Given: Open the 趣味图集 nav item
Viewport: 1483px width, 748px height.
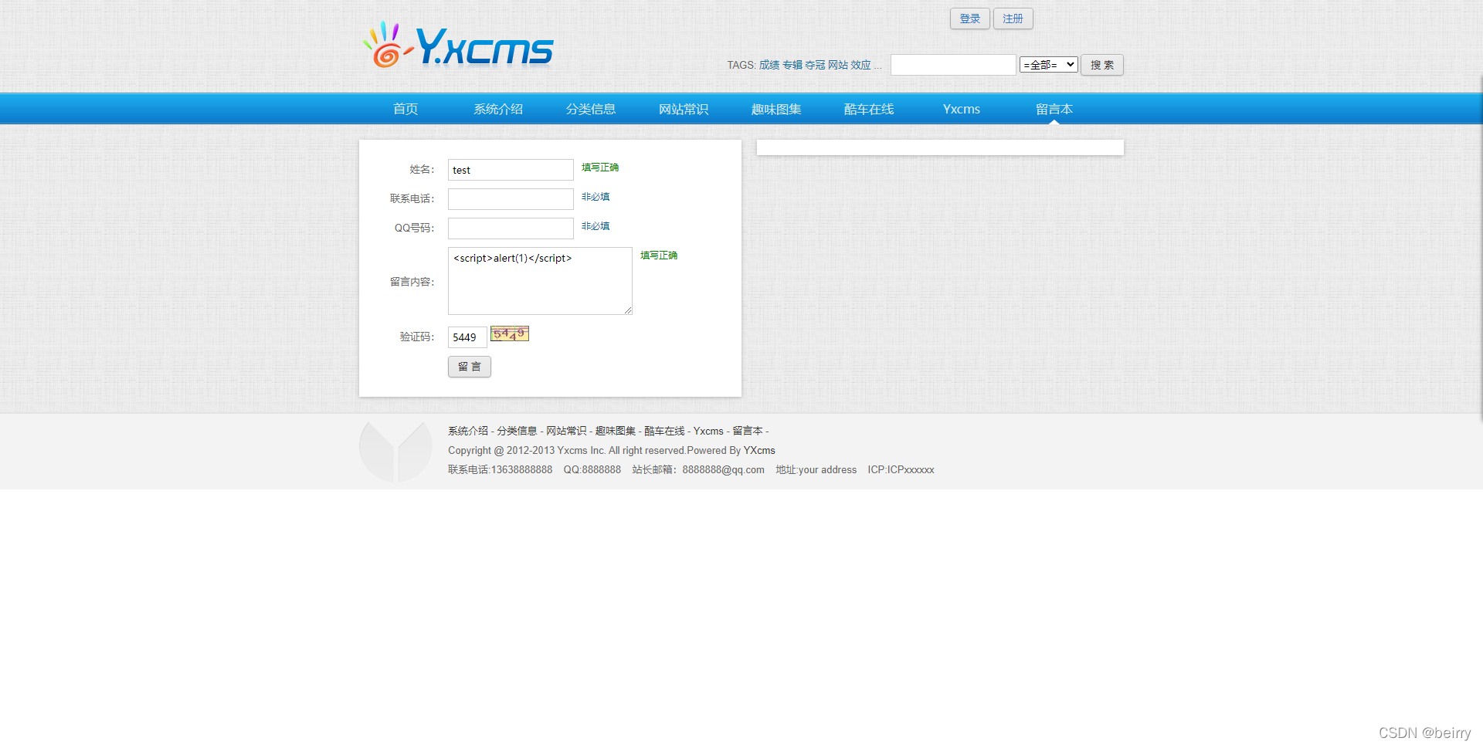Looking at the screenshot, I should [776, 109].
